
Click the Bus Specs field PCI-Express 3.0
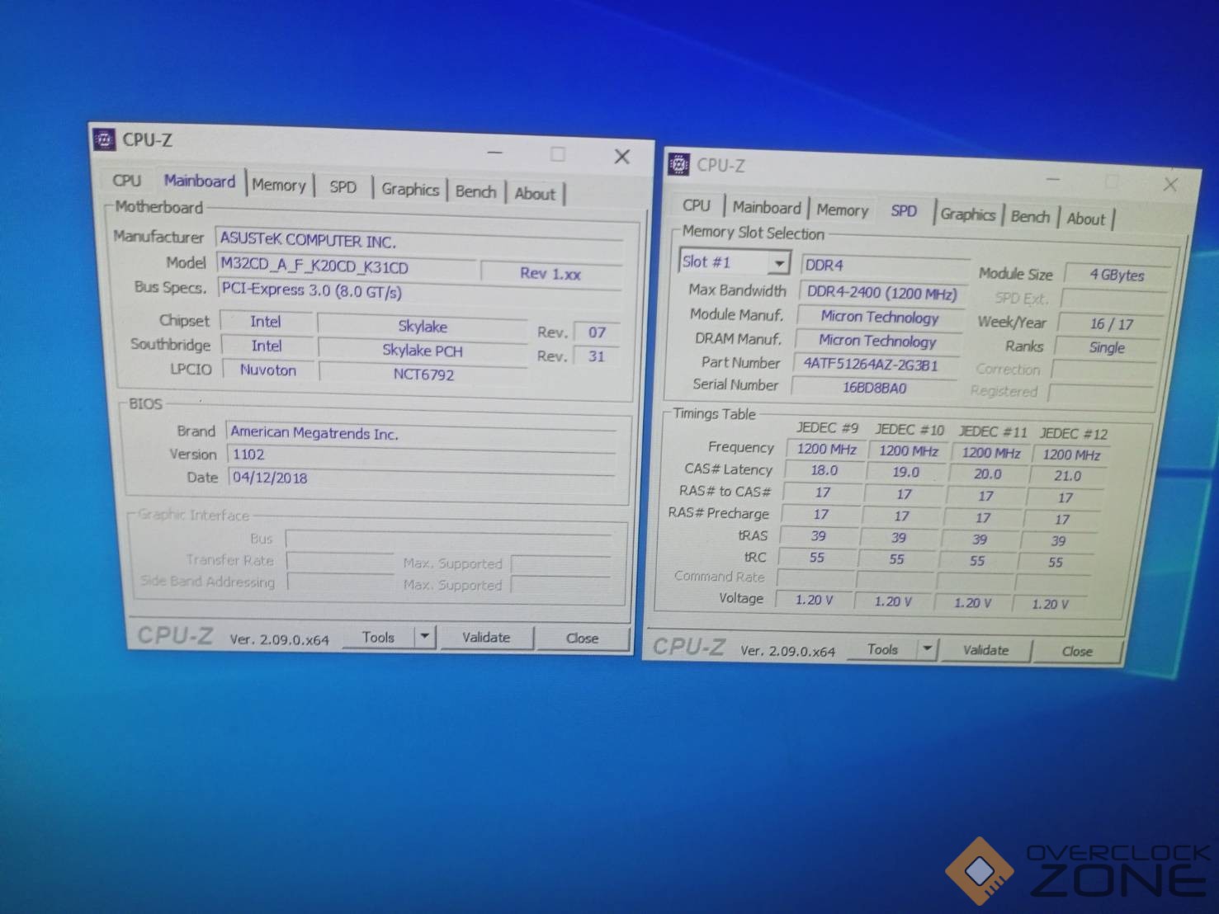421,291
